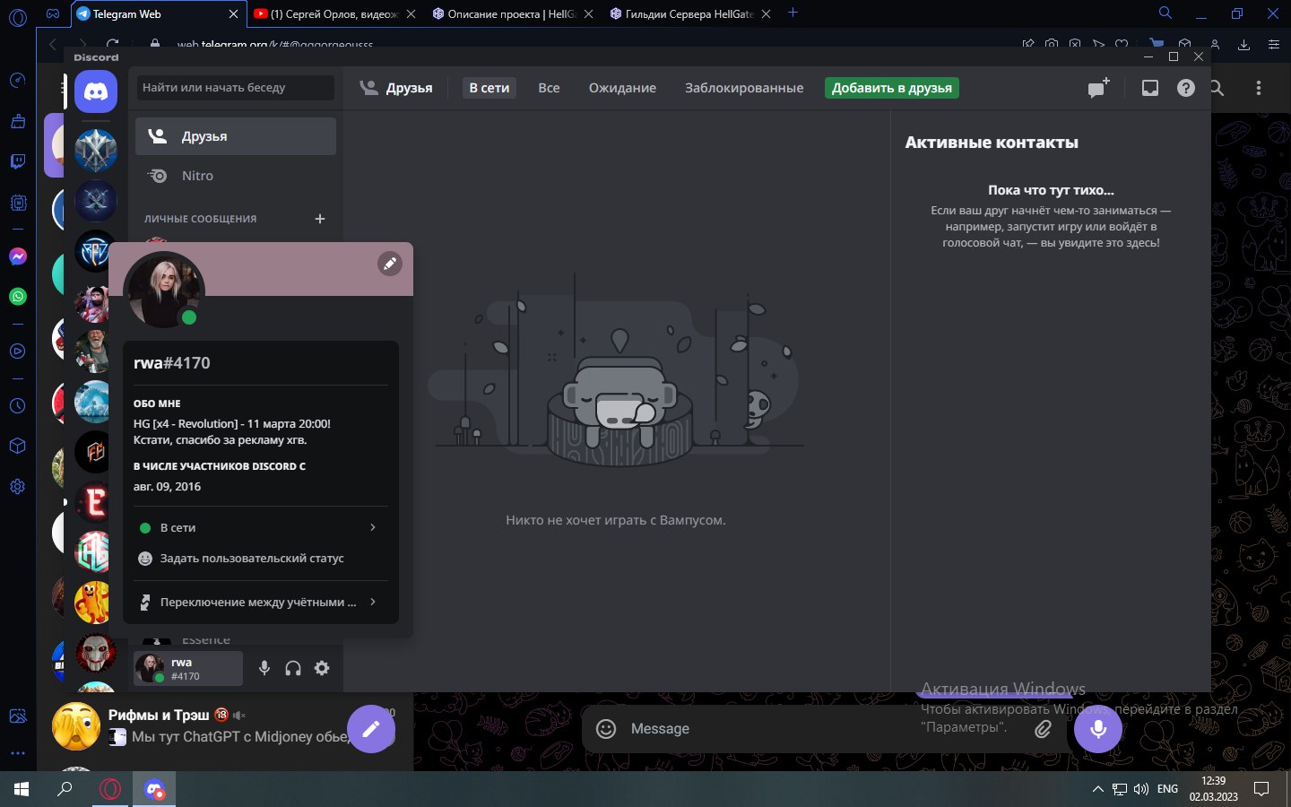The image size is (1291, 807).
Task: Open Opera sidebar settings gear
Action: tap(18, 487)
